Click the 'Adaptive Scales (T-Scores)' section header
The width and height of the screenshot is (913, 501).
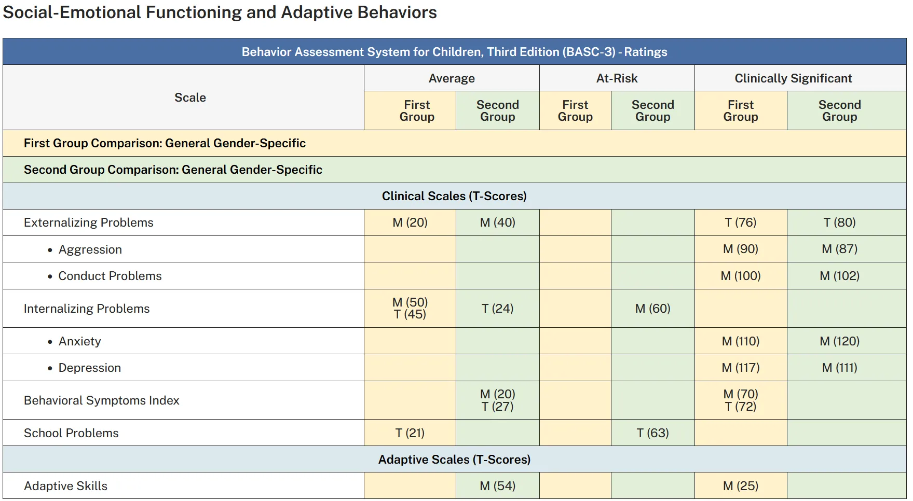pos(454,460)
